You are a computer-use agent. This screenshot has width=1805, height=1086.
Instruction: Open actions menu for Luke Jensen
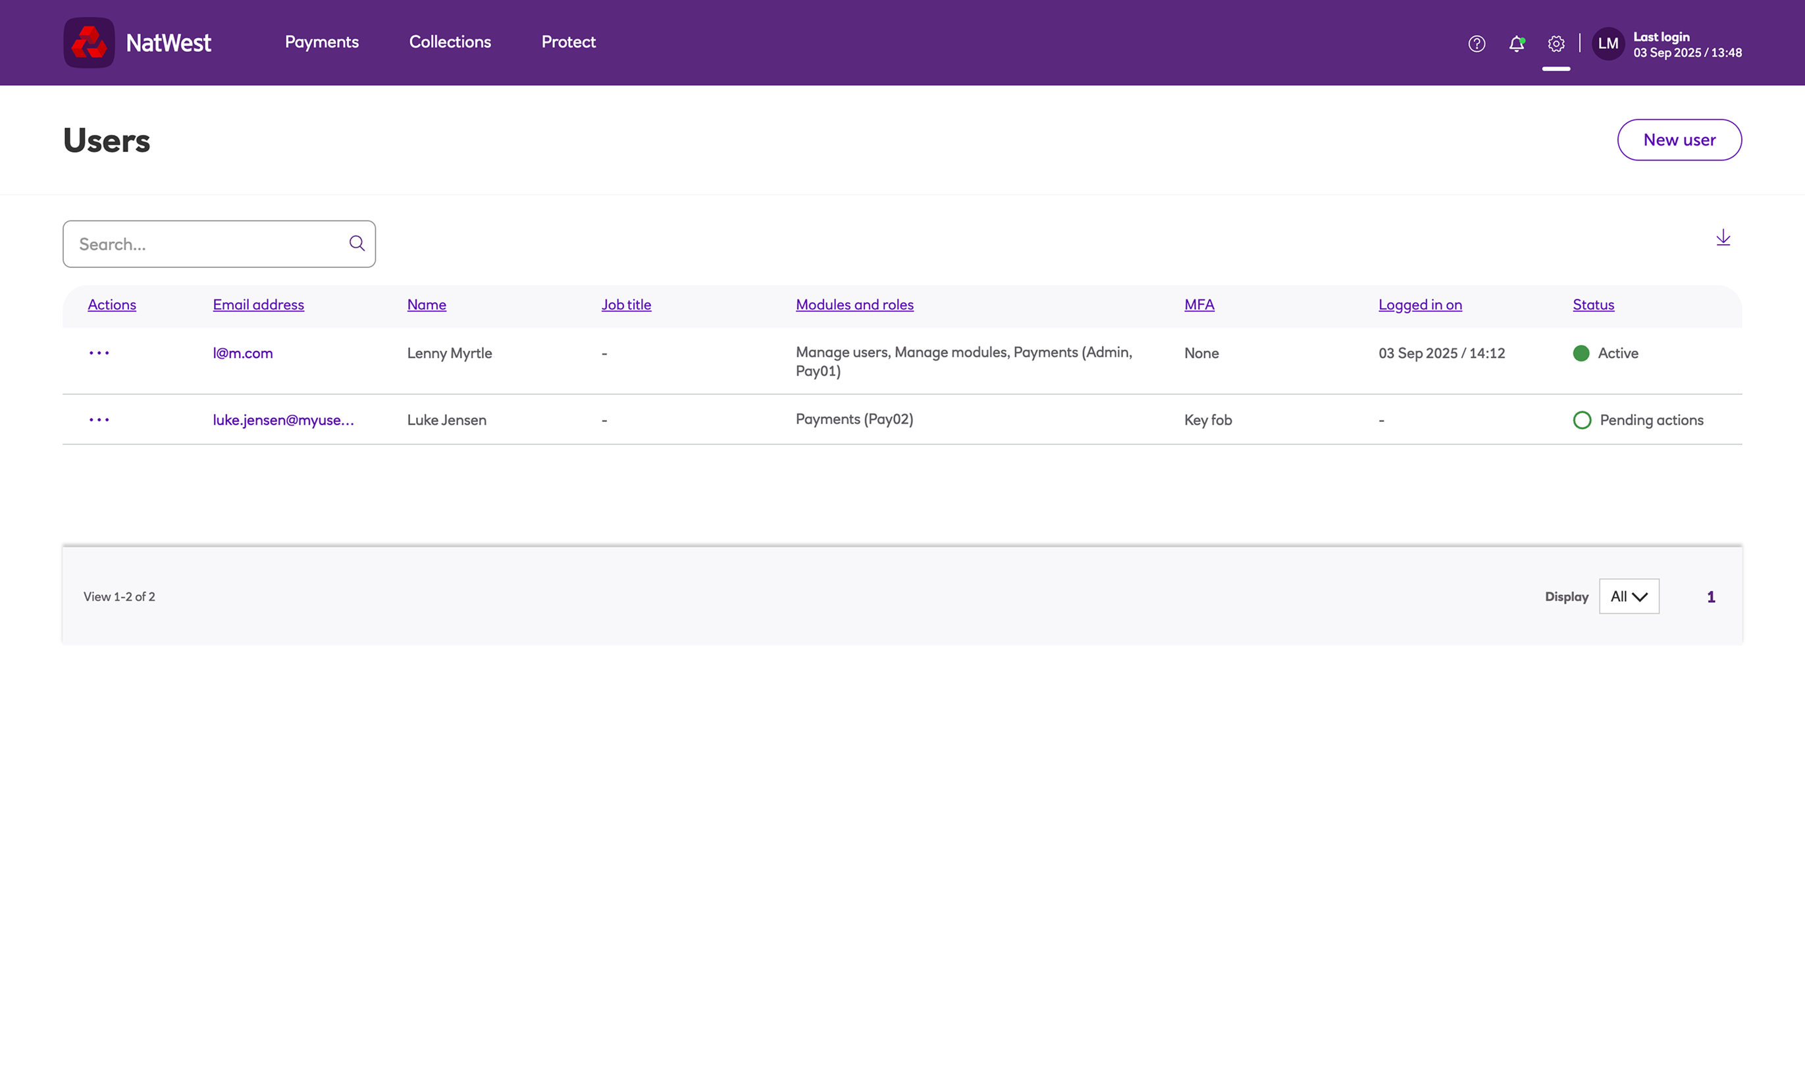pyautogui.click(x=99, y=420)
